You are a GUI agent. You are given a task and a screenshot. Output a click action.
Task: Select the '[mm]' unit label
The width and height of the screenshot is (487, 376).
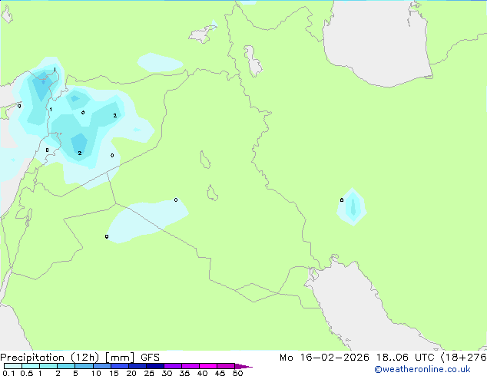click(x=120, y=358)
